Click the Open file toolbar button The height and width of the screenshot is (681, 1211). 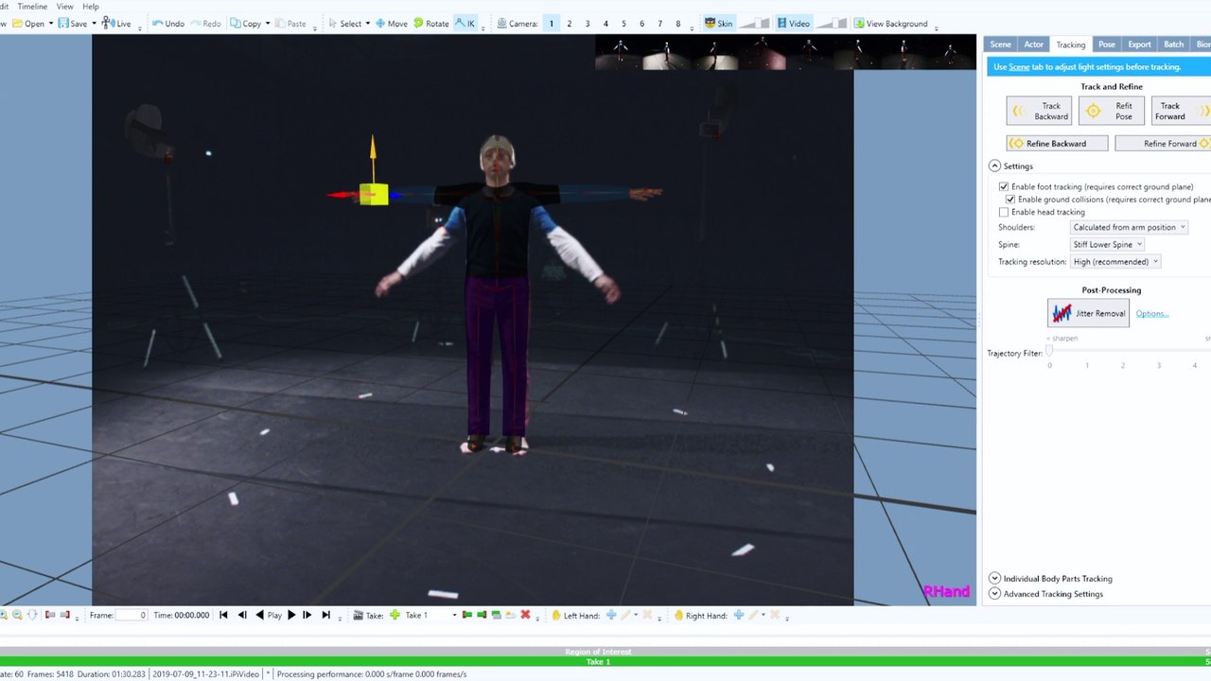coord(27,24)
